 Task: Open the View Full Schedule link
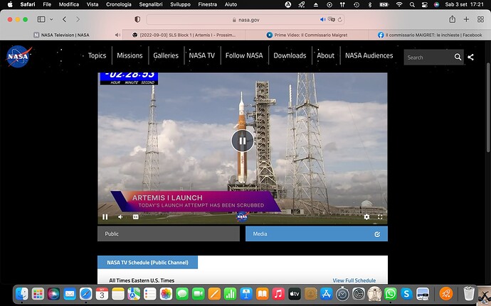pos(354,280)
